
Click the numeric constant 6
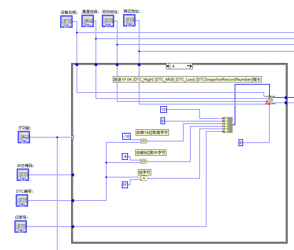pyautogui.click(x=241, y=143)
